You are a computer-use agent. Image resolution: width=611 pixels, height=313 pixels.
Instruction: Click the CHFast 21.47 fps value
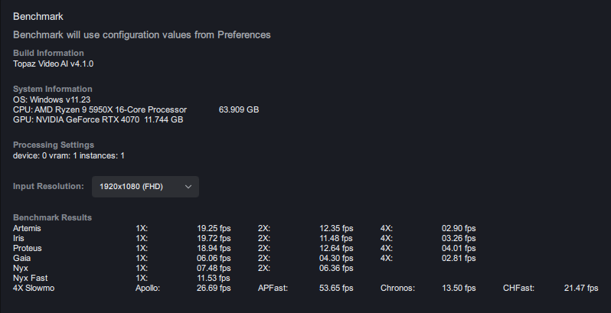tap(580, 288)
